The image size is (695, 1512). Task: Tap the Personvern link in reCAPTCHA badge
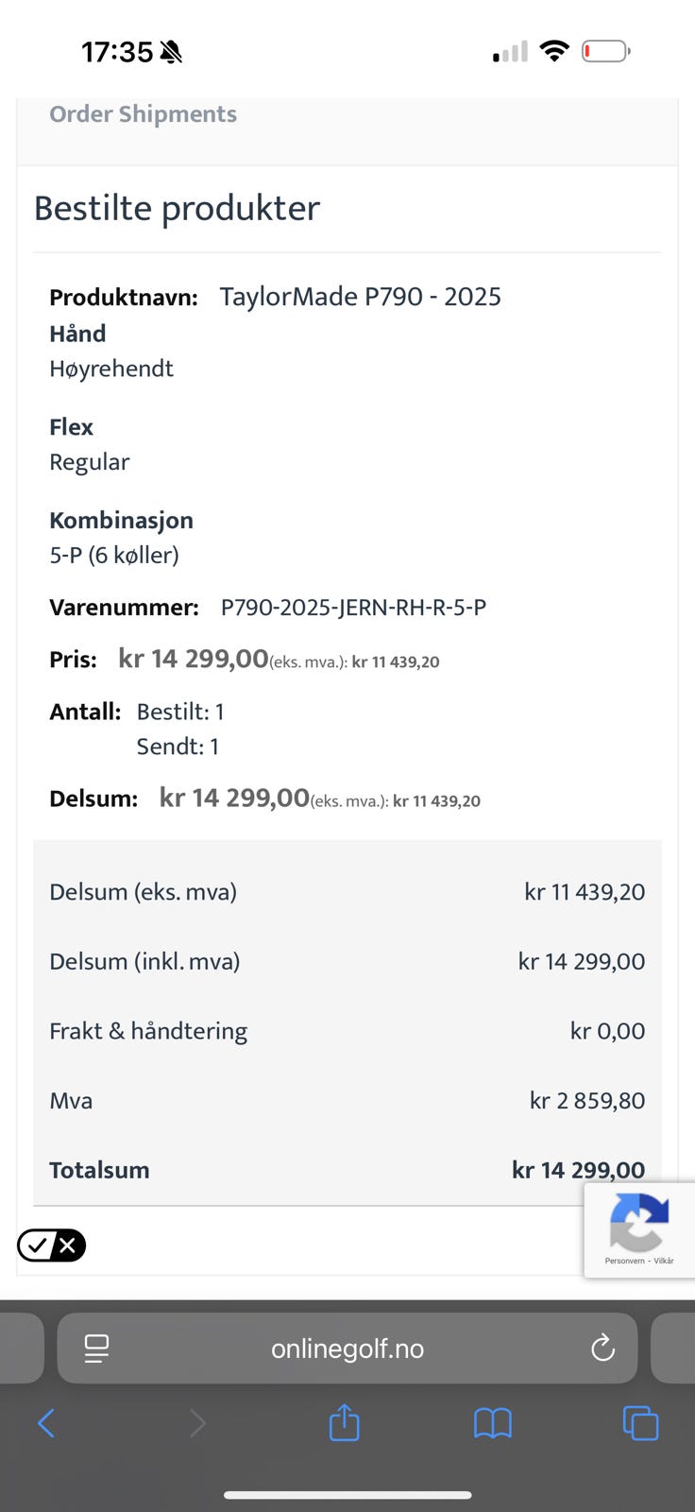(x=623, y=1261)
